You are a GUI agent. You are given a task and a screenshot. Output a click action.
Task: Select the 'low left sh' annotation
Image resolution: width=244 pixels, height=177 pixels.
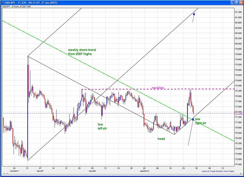coord(102,126)
